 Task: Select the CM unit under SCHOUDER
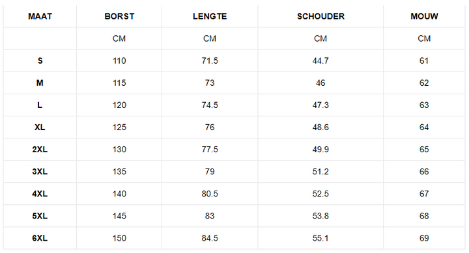click(320, 38)
